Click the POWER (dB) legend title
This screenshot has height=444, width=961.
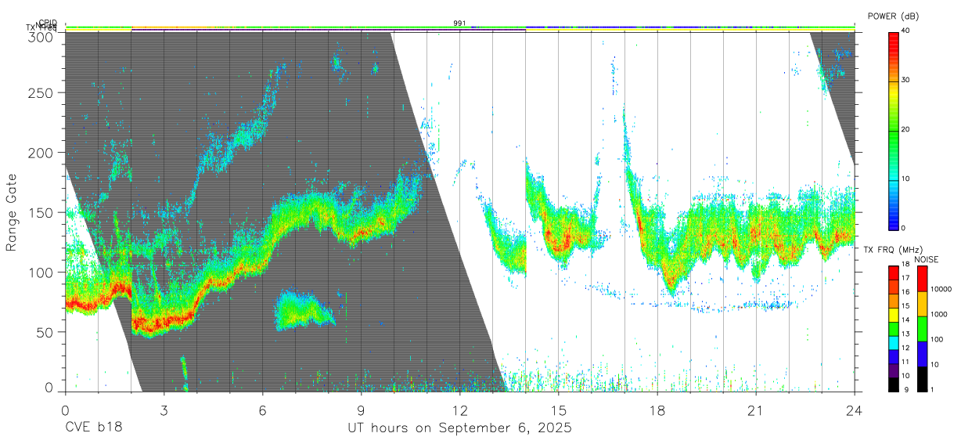pos(894,16)
